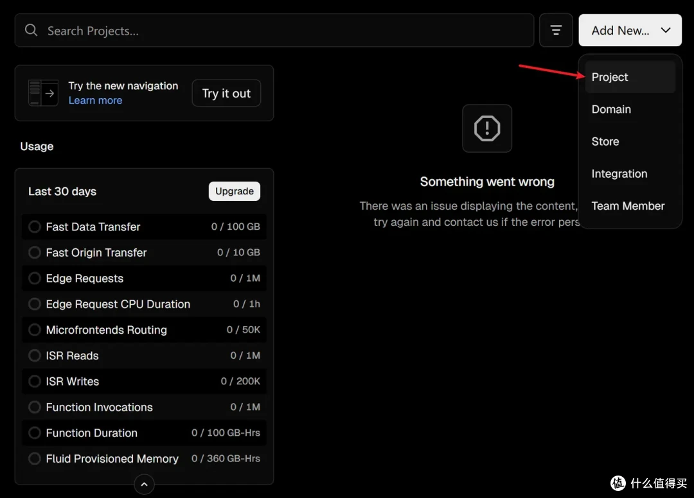Click the ISR Writes label
The image size is (694, 498).
(x=72, y=381)
